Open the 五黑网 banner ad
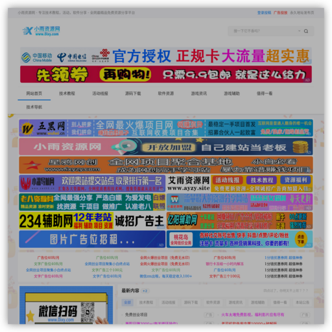This screenshot has width=332, height=332. [x=166, y=128]
